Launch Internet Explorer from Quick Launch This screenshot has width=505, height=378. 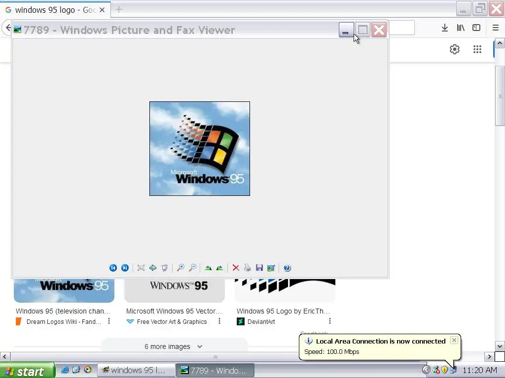65,370
